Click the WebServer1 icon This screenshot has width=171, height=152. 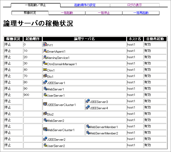point(45,89)
